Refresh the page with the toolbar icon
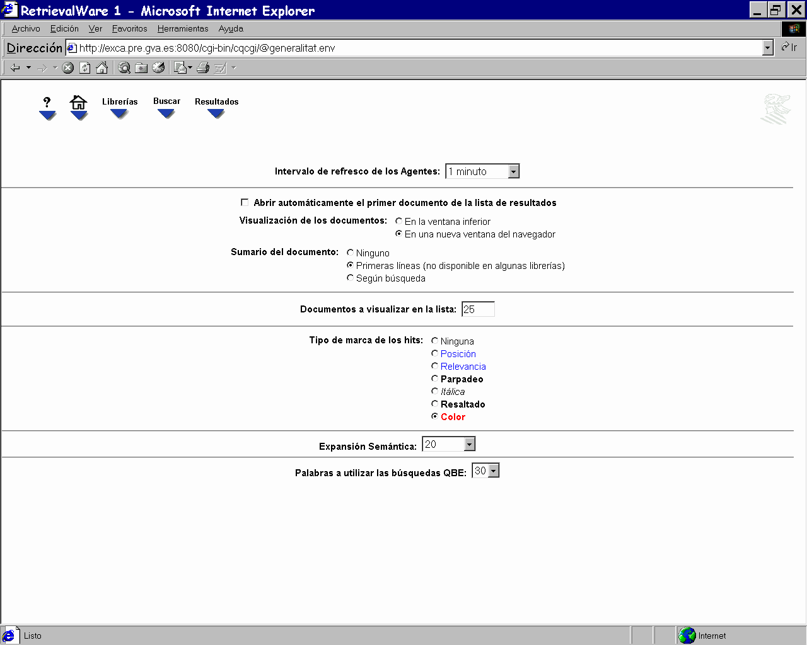 [x=85, y=68]
